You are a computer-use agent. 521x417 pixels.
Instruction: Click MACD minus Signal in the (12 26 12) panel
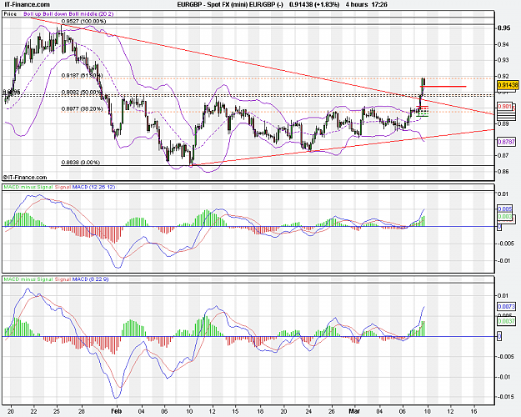[x=28, y=187]
